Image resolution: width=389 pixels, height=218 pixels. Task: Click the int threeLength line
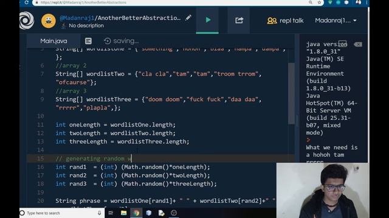tap(122, 141)
